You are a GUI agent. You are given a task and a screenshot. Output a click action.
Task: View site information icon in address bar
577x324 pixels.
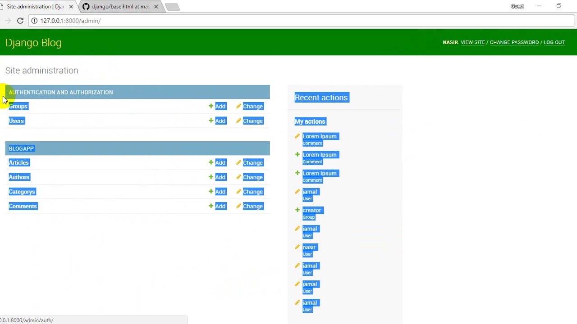click(x=34, y=21)
